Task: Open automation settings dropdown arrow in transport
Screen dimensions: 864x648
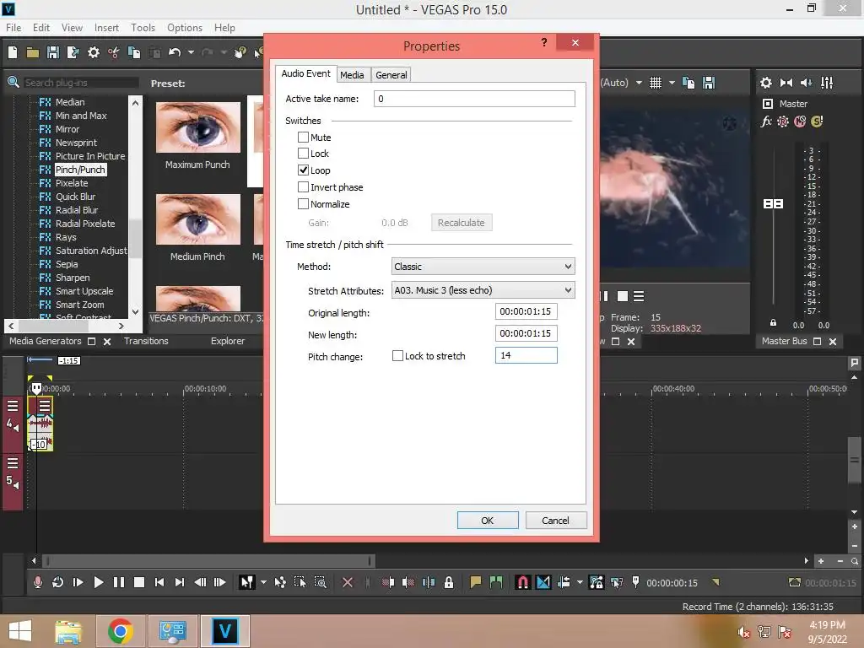Action: (x=580, y=582)
